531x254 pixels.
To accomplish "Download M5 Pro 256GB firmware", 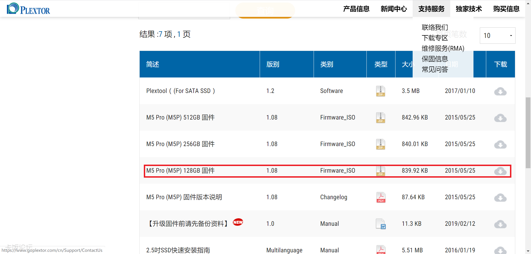I will click(x=500, y=144).
